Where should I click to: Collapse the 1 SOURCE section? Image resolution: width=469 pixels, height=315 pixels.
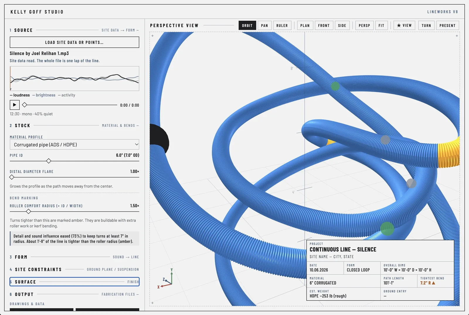(x=74, y=30)
